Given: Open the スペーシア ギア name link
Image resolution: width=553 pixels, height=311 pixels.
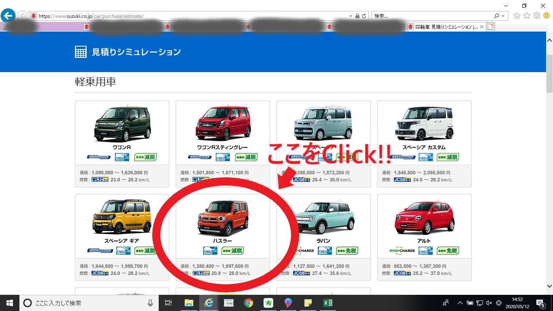Looking at the screenshot, I should 122,241.
